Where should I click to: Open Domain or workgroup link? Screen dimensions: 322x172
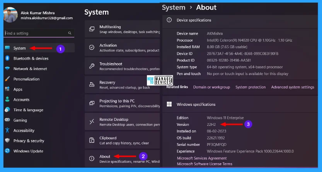tap(211, 87)
